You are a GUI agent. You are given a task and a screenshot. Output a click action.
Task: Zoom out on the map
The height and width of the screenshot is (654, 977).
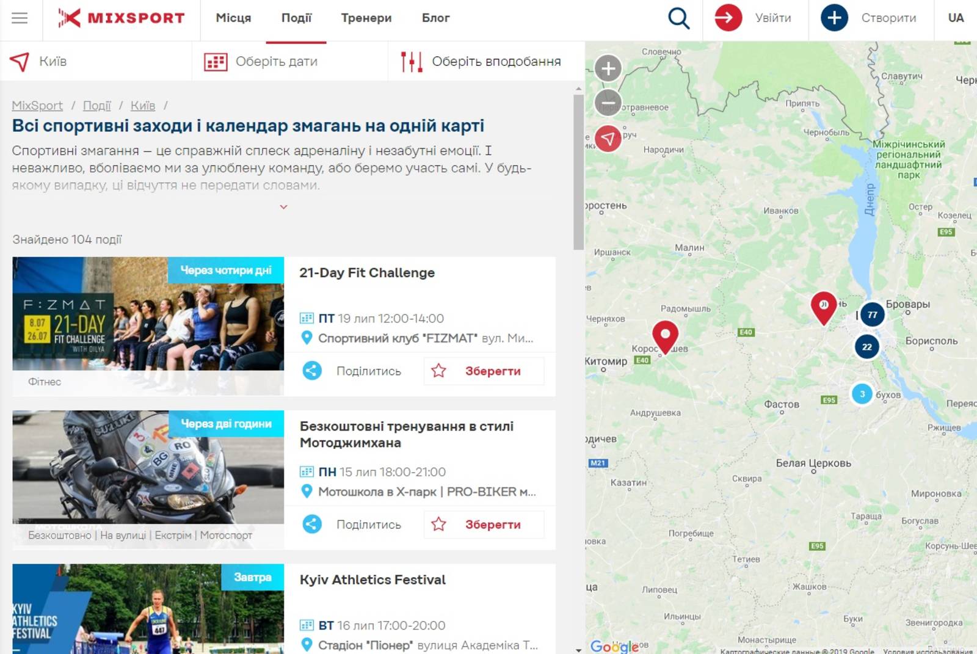click(608, 102)
